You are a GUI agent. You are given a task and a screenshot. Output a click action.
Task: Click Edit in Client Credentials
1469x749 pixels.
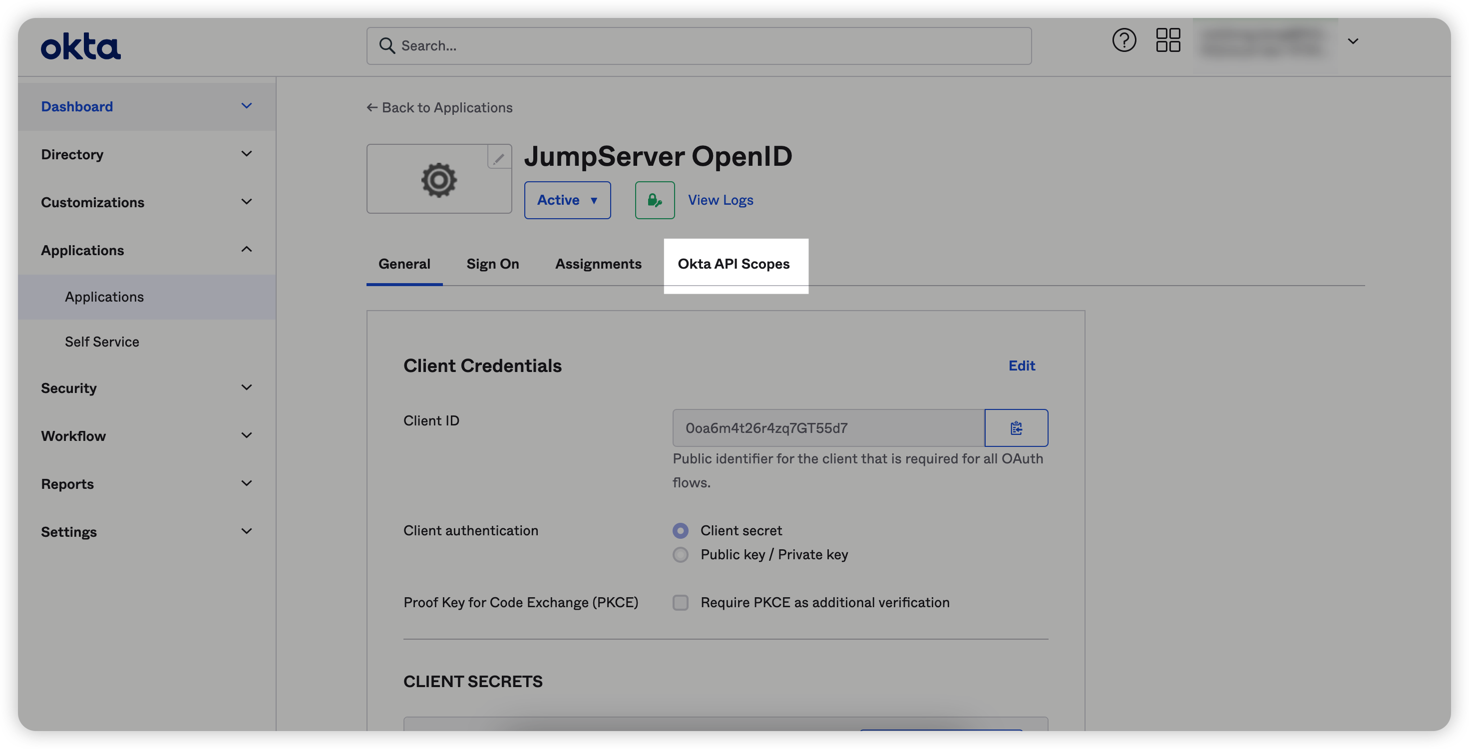1021,366
